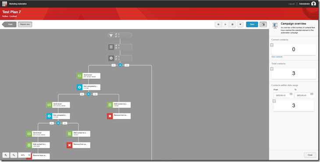320x162 pixels.
Task: Open the dropdown arrow next to pause
Action: pyautogui.click(x=240, y=25)
